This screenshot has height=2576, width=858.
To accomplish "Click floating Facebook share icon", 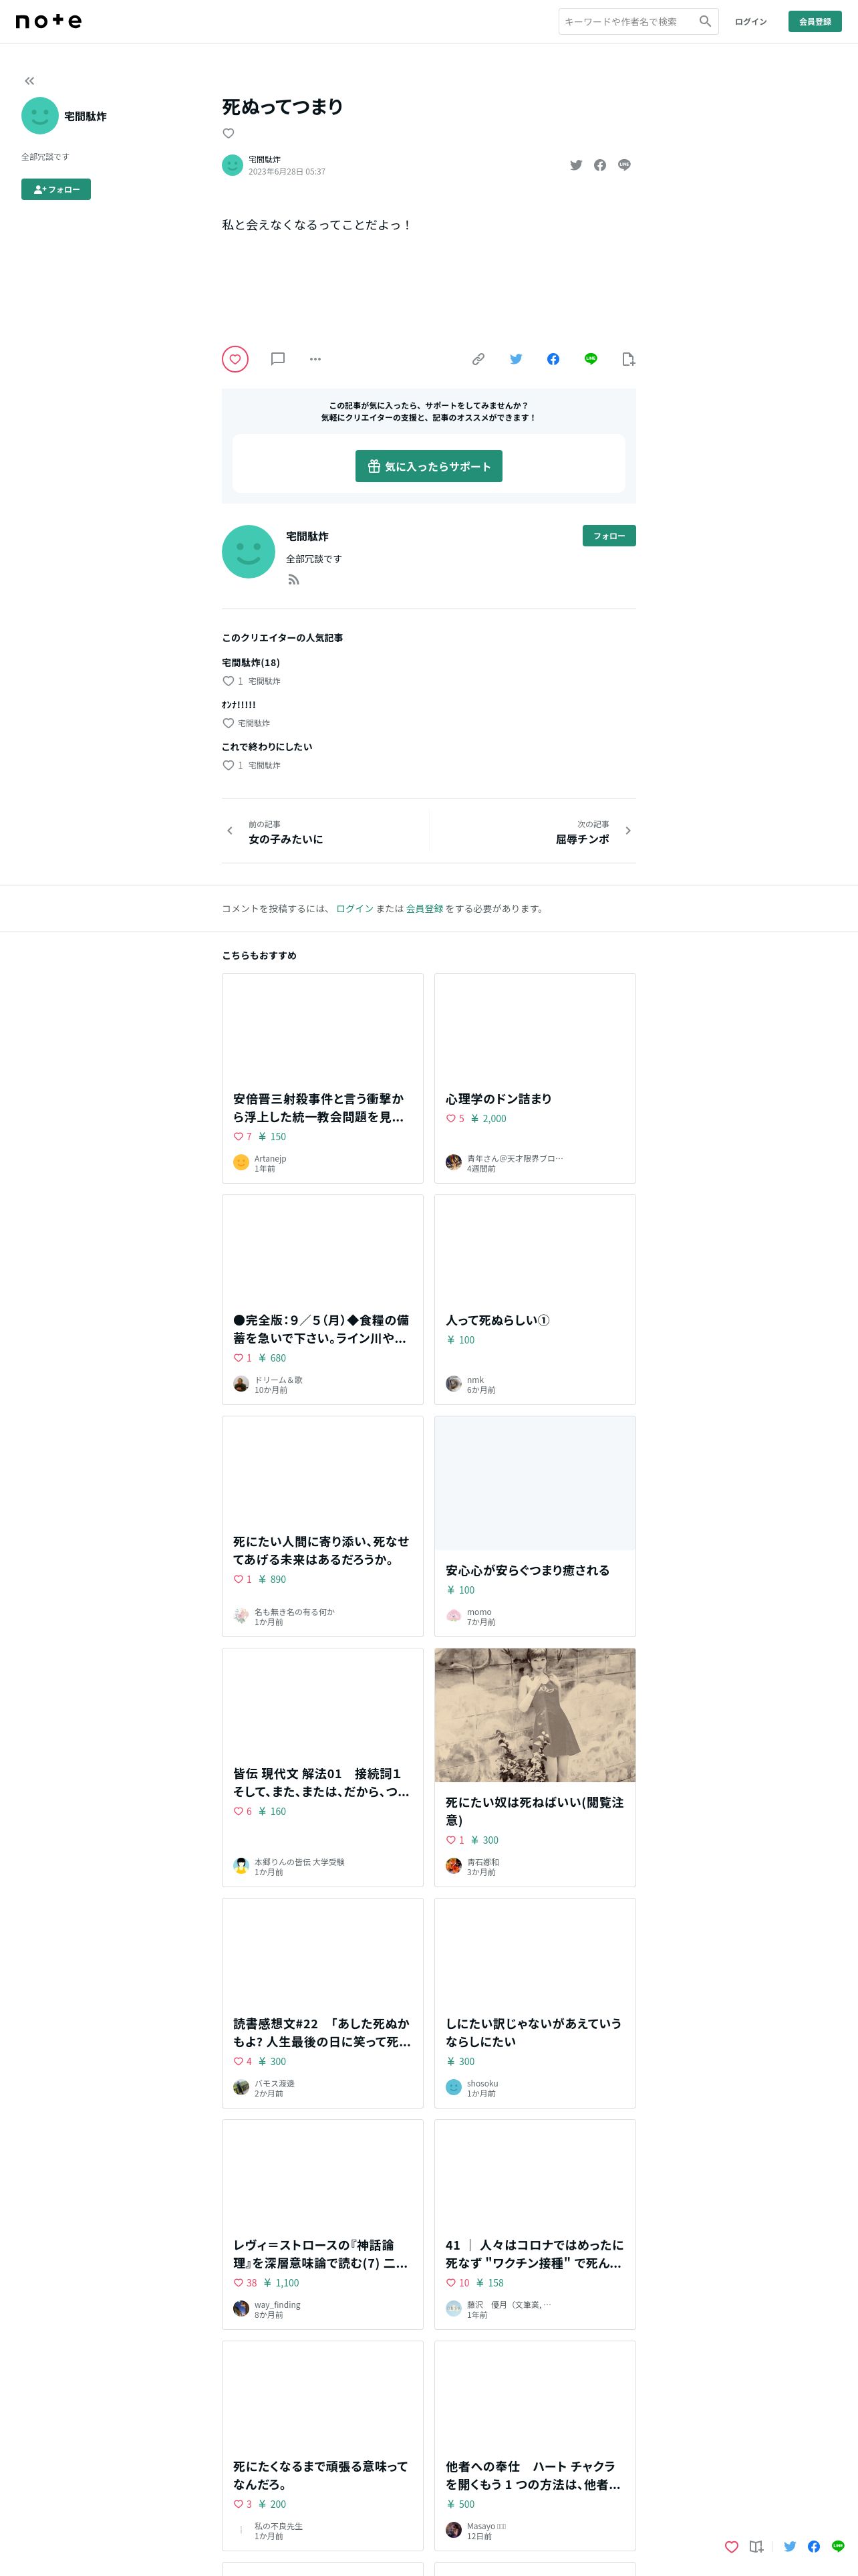I will pos(814,2547).
